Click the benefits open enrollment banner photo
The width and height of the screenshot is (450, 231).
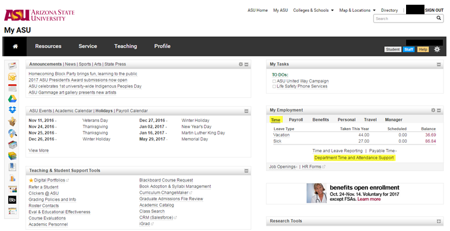[316, 194]
